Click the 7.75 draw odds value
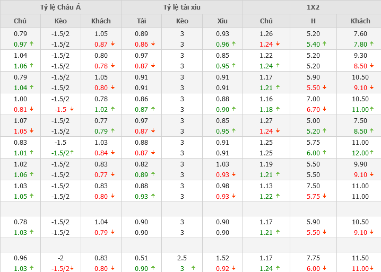This screenshot has width=381, height=272. pos(313,258)
